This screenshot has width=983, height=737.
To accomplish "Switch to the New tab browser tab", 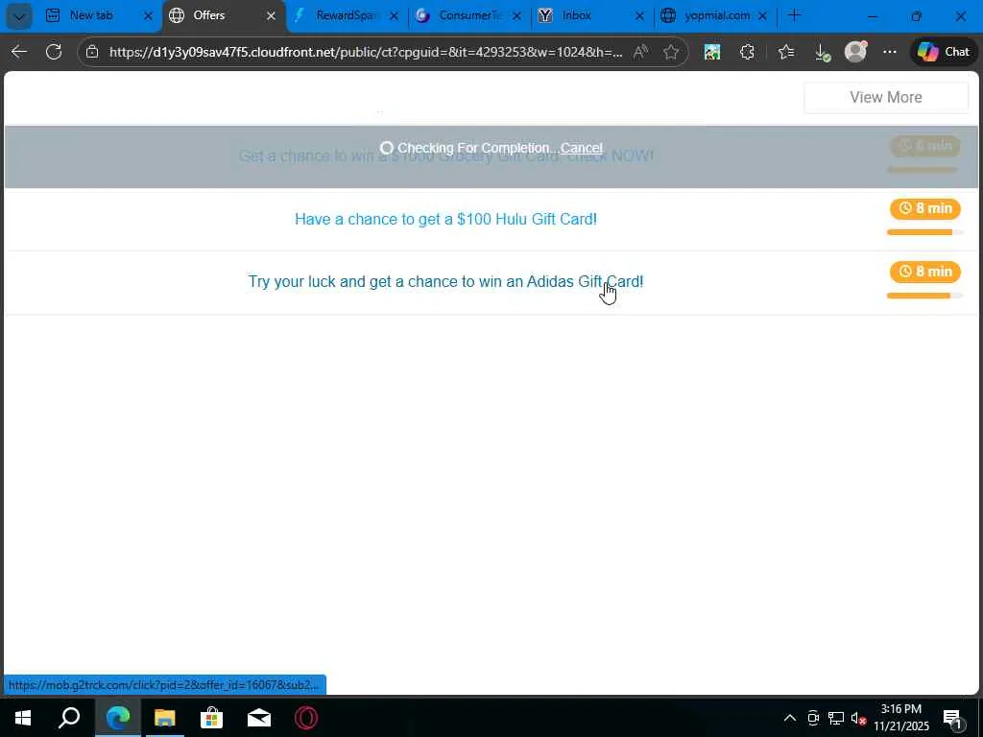I will point(91,15).
